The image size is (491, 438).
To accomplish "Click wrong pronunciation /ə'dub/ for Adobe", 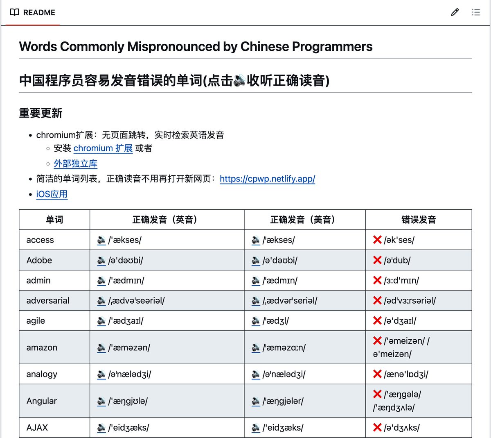I will (397, 261).
